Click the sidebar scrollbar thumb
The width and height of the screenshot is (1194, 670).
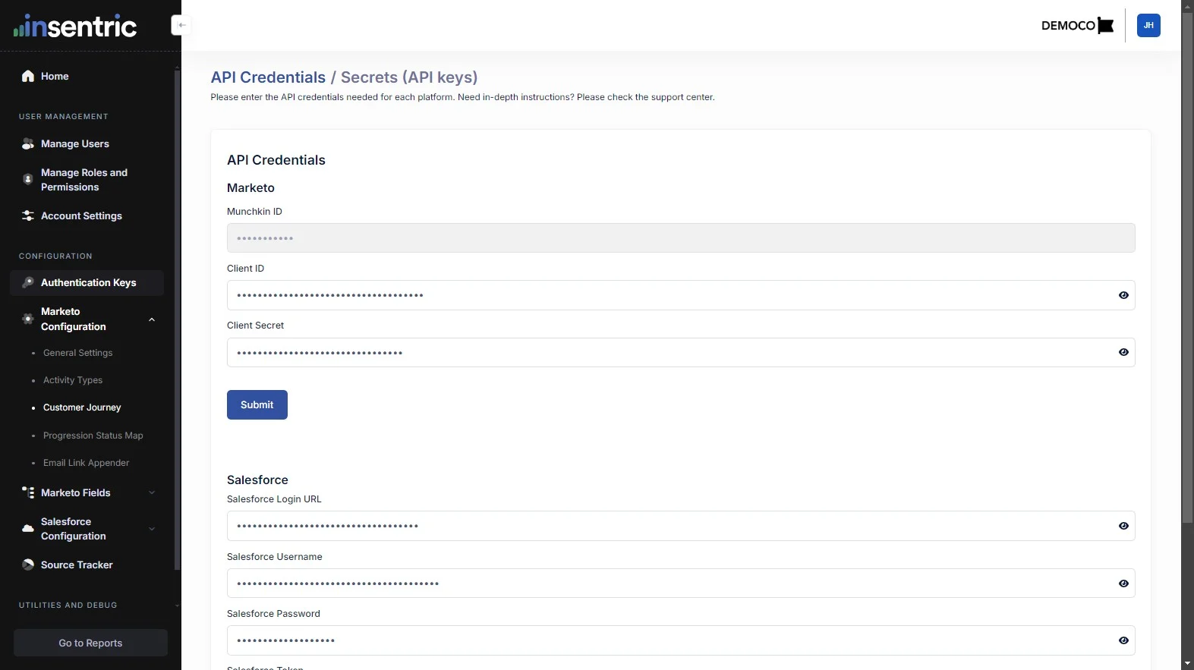[178, 319]
